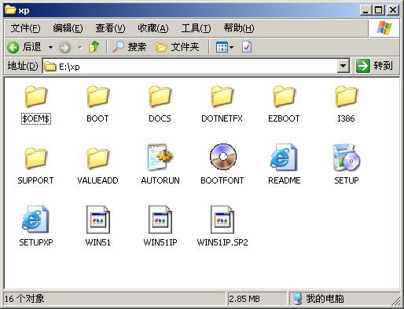Click the VALUEADD folder name label
The image size is (404, 309).
(x=97, y=180)
